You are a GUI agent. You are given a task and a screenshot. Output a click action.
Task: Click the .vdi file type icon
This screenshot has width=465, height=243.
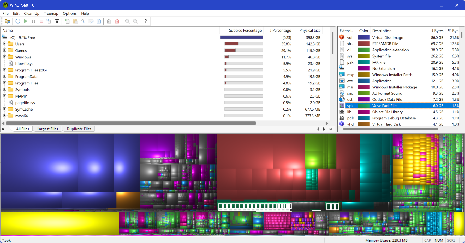point(342,37)
